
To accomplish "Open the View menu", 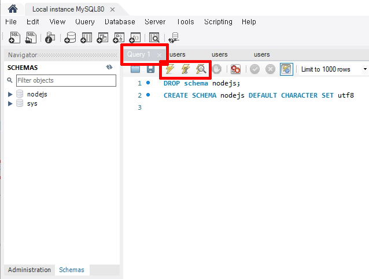I will click(x=57, y=21).
